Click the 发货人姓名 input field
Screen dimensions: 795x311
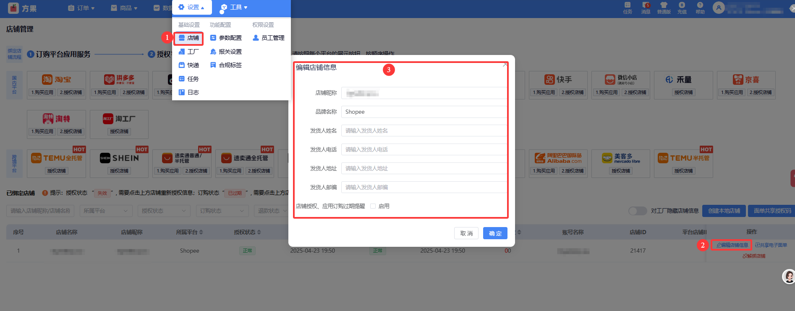424,131
